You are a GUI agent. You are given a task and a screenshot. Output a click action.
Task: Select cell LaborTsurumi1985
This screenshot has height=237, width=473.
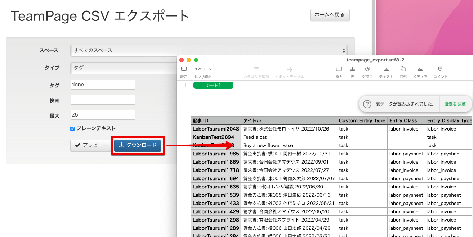pyautogui.click(x=216, y=154)
